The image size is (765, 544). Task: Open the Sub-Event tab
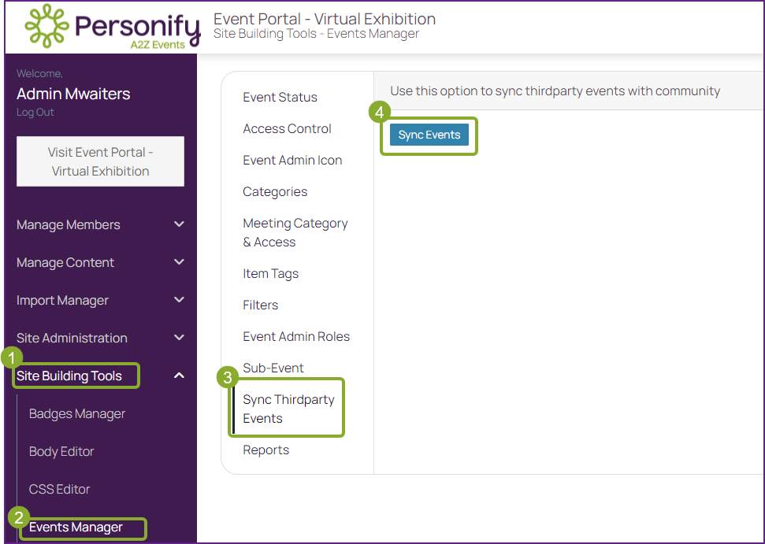click(273, 368)
